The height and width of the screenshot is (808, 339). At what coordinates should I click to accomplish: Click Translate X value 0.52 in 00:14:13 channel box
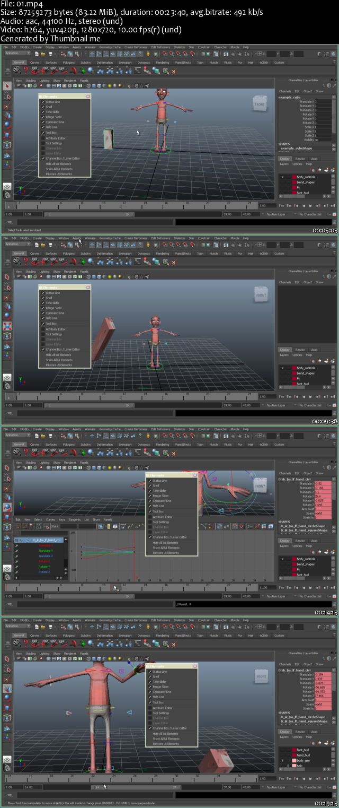(x=323, y=484)
